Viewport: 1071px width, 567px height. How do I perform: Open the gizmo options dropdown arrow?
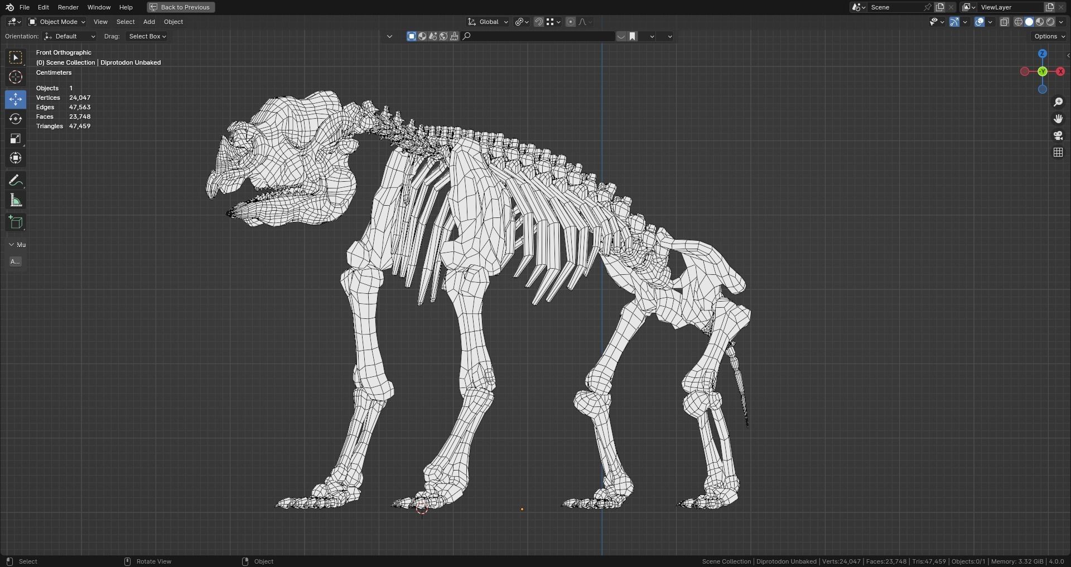click(965, 22)
